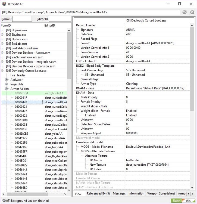
Task: Collapse the [08] Deviously Cursed Loot.esp node
Action: pyautogui.click(x=2, y=71)
